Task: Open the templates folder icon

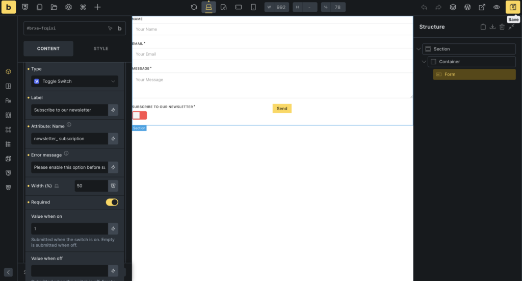Action: click(54, 7)
